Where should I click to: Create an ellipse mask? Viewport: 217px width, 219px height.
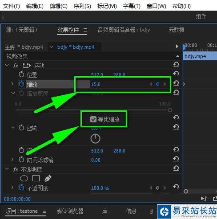[x=24, y=178]
